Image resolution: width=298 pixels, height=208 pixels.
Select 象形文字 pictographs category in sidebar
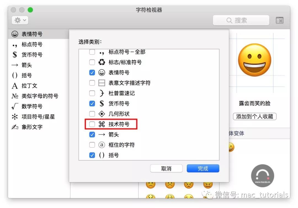click(x=38, y=127)
